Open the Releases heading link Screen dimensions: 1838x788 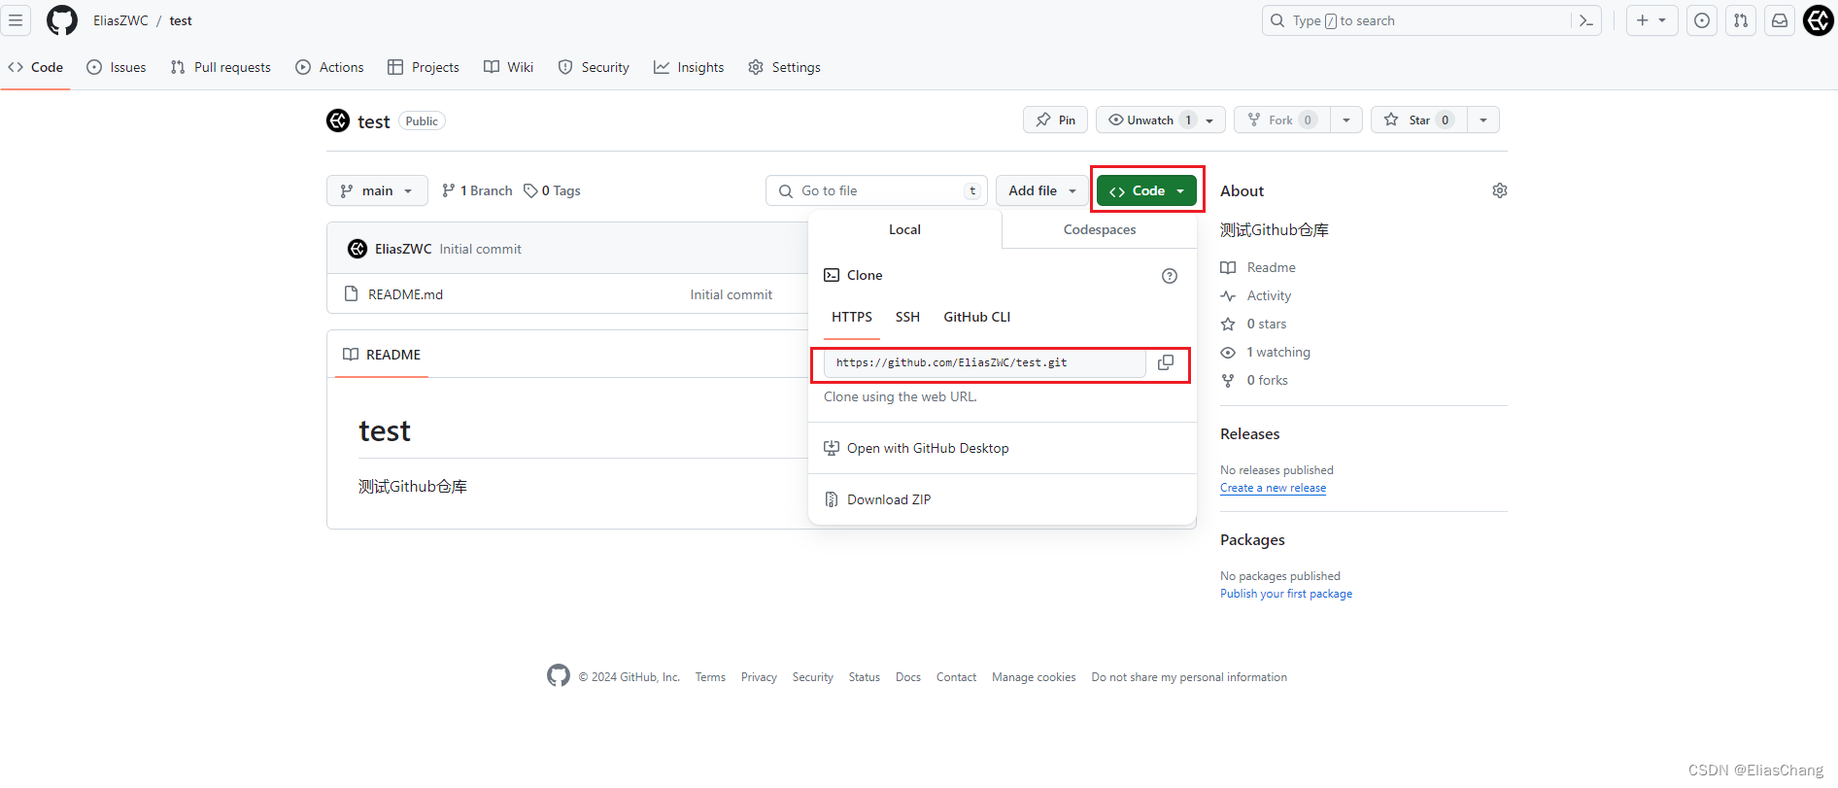(x=1249, y=434)
